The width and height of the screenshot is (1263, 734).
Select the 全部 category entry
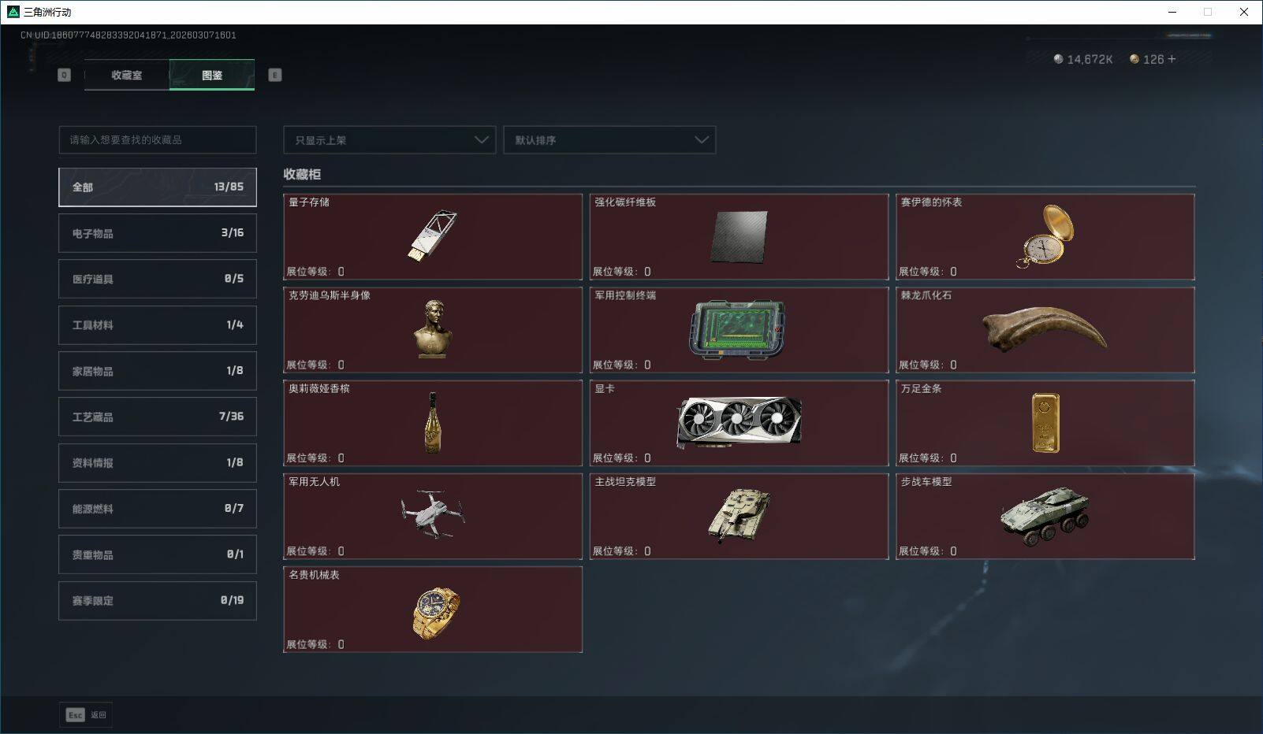click(x=158, y=187)
